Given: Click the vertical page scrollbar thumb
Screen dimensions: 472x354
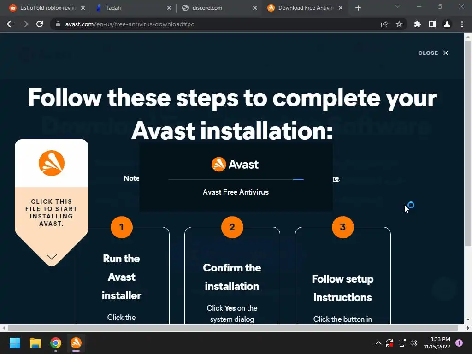Looking at the screenshot, I should tap(468, 143).
